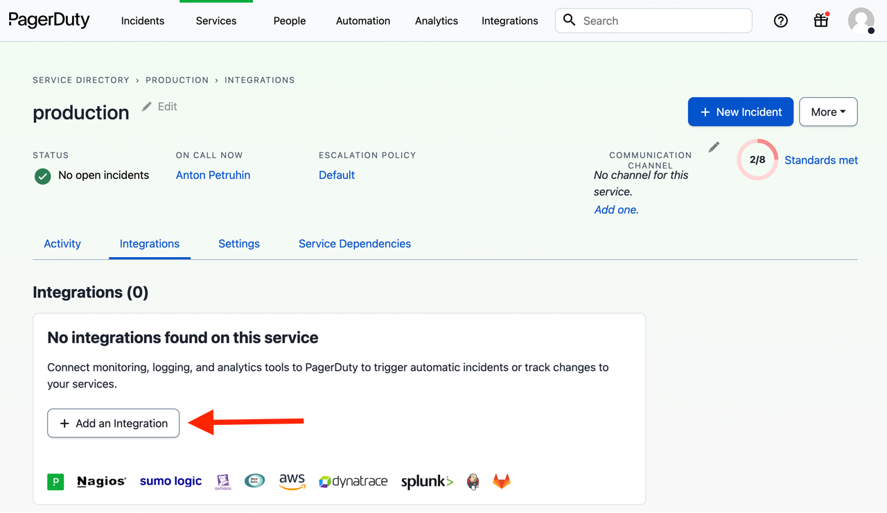Switch to the Activity tab
887x513 pixels.
[x=62, y=243]
